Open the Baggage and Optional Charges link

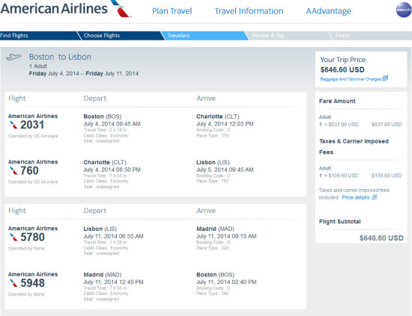[x=351, y=79]
